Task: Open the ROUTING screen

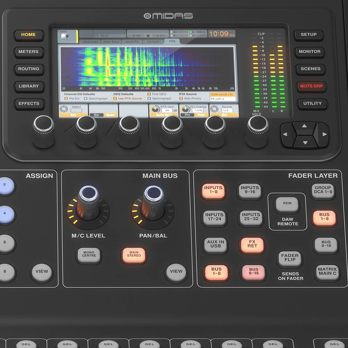Action: pyautogui.click(x=29, y=69)
